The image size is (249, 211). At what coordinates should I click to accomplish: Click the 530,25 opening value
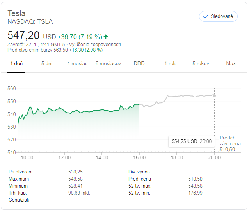click(75, 172)
